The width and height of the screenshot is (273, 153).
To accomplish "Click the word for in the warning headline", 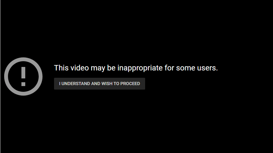I will (x=169, y=68).
